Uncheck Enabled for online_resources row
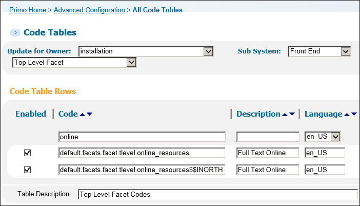 [x=28, y=153]
